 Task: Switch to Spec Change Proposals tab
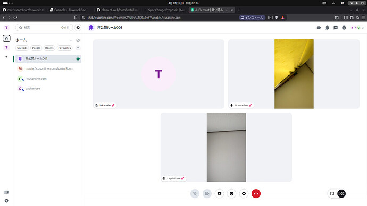(165, 10)
